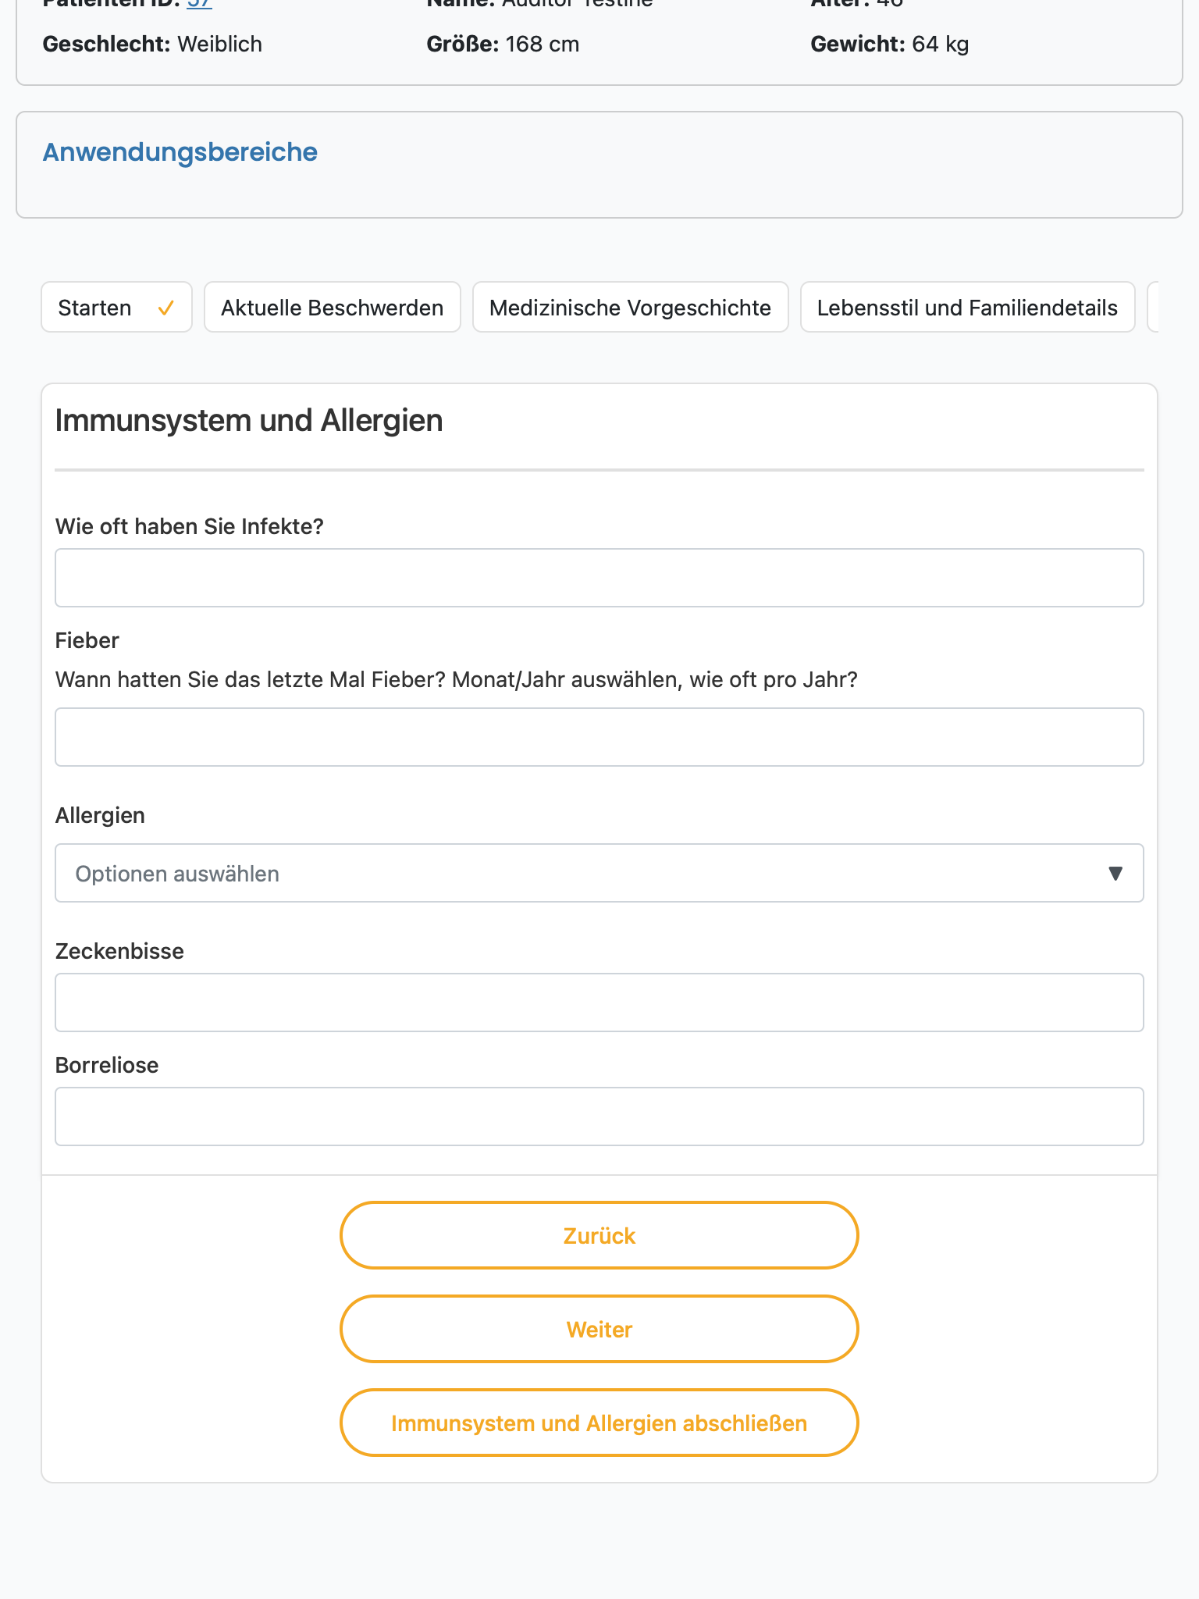Click the 'Borreliose' field label

[x=107, y=1065]
